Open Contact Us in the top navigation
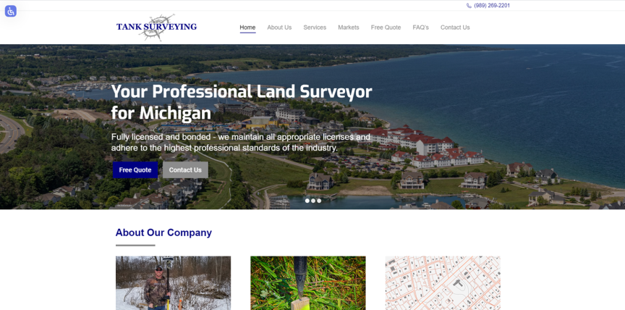 click(455, 28)
